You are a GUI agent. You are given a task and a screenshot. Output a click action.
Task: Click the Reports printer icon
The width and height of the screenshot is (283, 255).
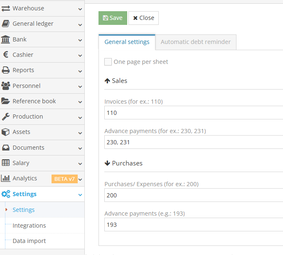click(x=6, y=70)
